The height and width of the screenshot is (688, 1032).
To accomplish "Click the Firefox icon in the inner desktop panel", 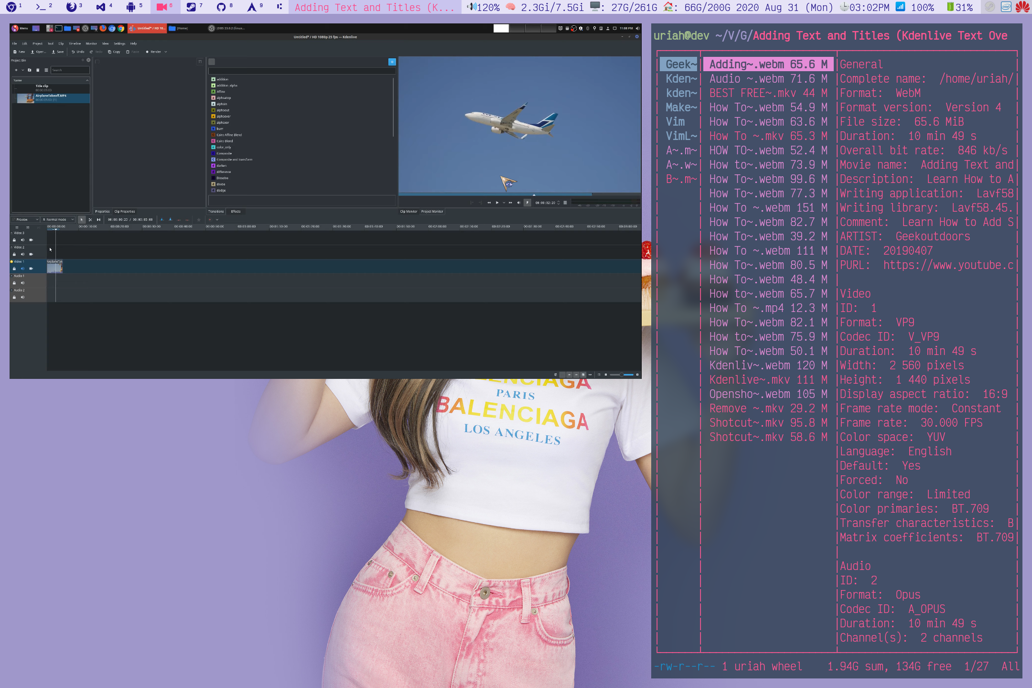I will point(103,28).
